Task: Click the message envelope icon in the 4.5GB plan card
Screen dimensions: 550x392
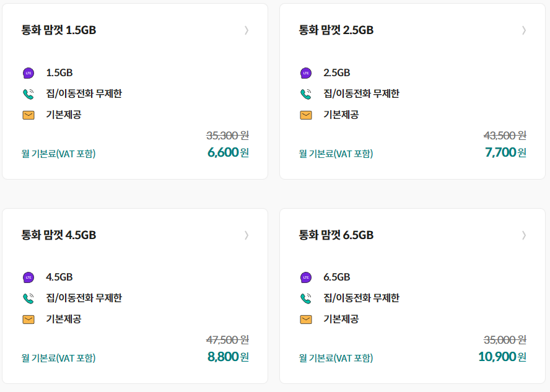Action: point(28,320)
